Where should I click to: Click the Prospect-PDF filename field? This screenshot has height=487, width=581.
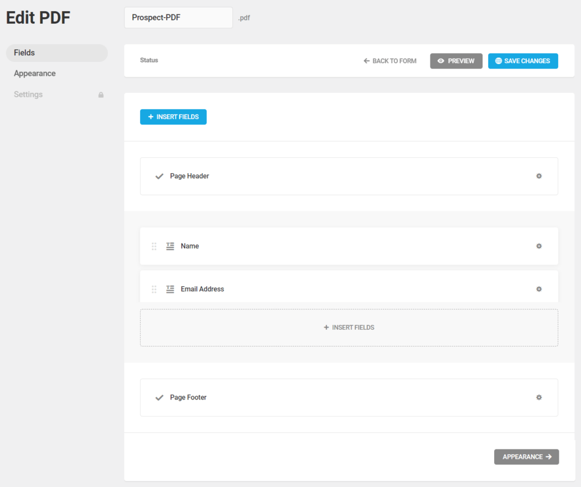pyautogui.click(x=178, y=17)
